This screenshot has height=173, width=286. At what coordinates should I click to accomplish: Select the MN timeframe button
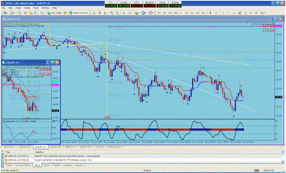click(203, 13)
